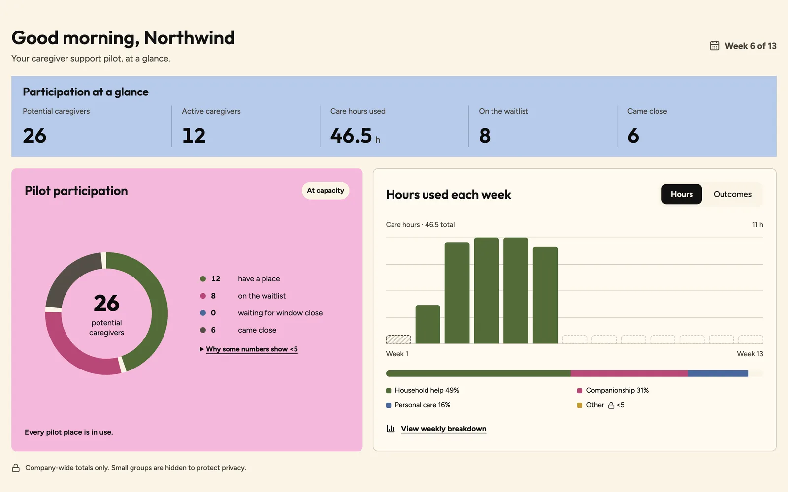Click the blue dot for waiting for window close
This screenshot has height=492, width=788.
click(x=203, y=313)
